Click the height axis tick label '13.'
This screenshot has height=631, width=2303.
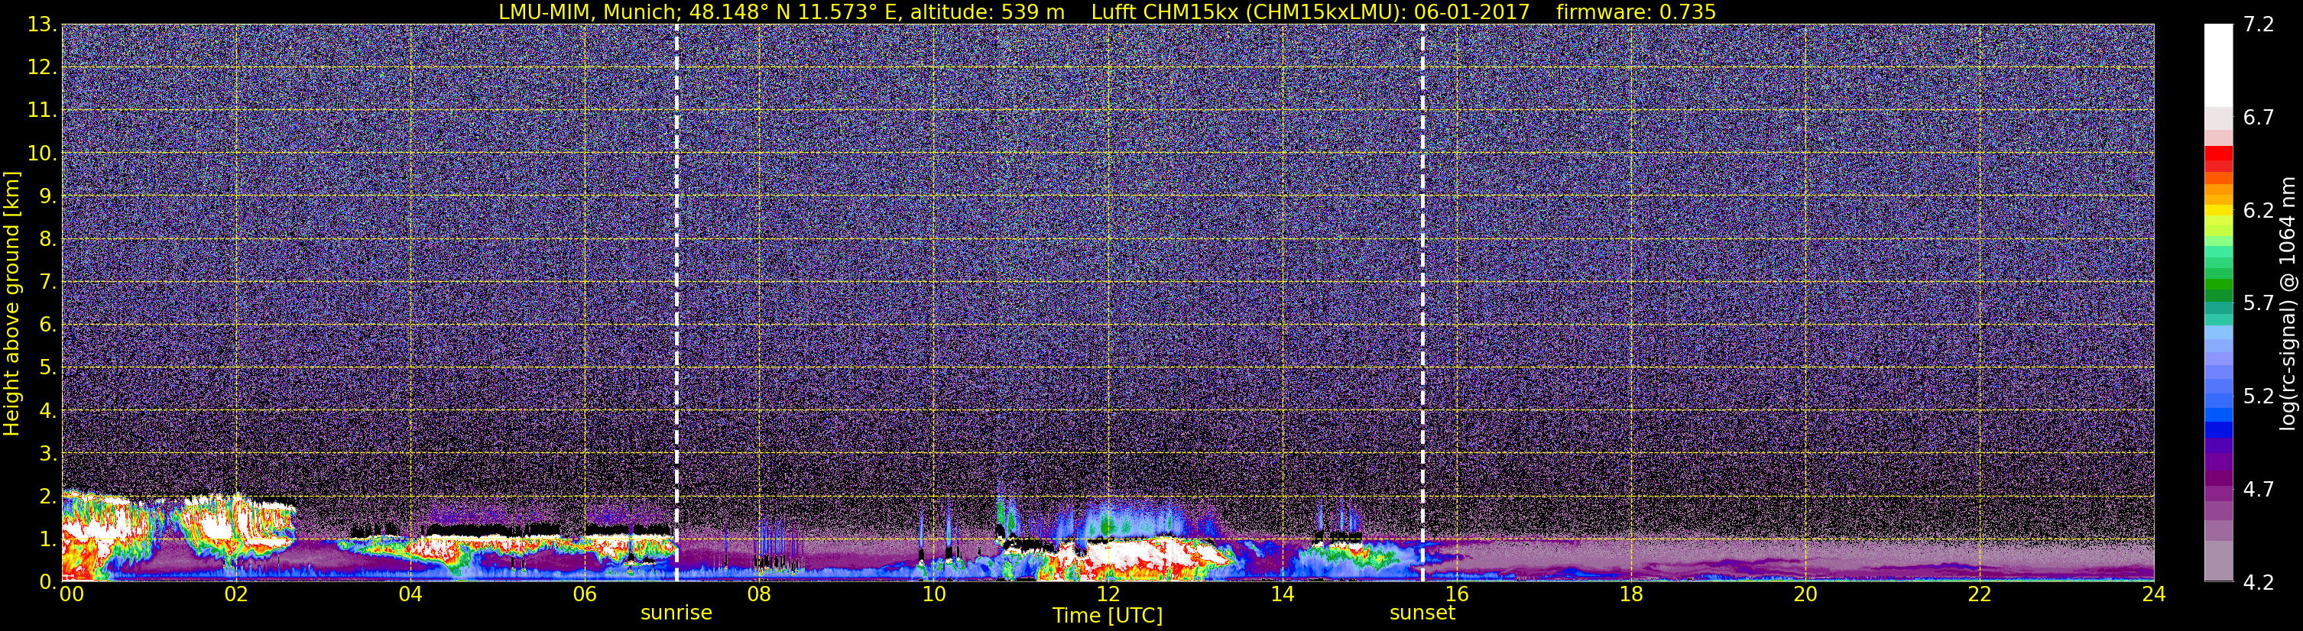click(x=42, y=24)
